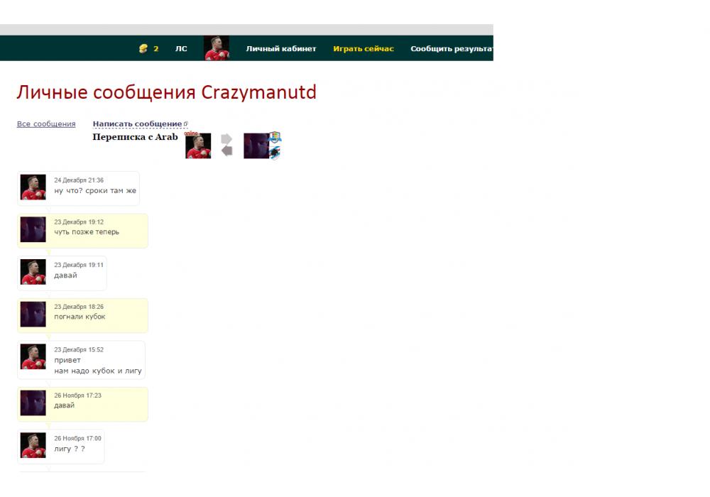Select message text 'лигу ? ?'

click(x=70, y=449)
